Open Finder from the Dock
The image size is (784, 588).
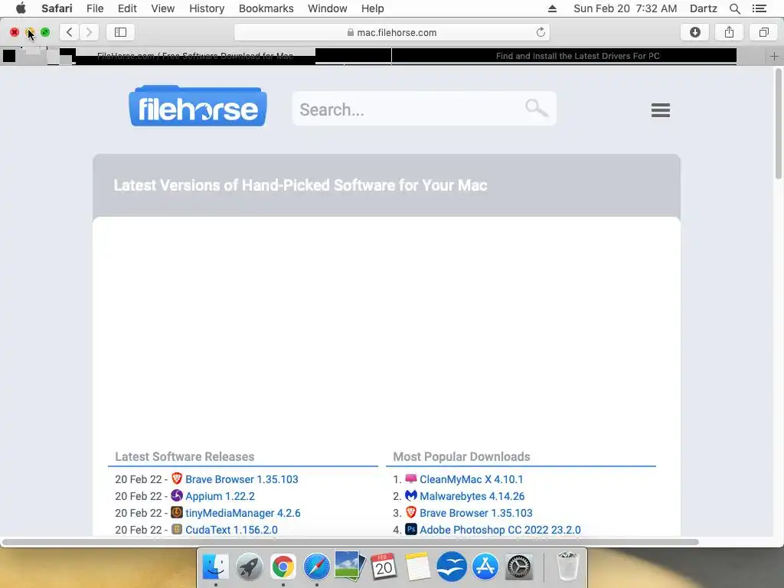(215, 567)
